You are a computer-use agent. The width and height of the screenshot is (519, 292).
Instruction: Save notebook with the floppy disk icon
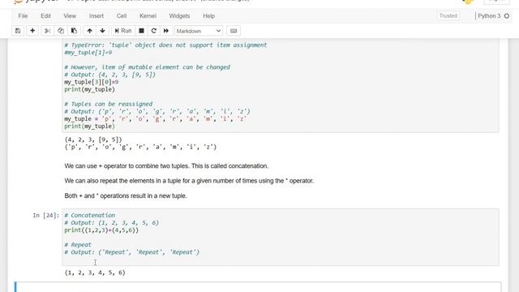pos(18,31)
